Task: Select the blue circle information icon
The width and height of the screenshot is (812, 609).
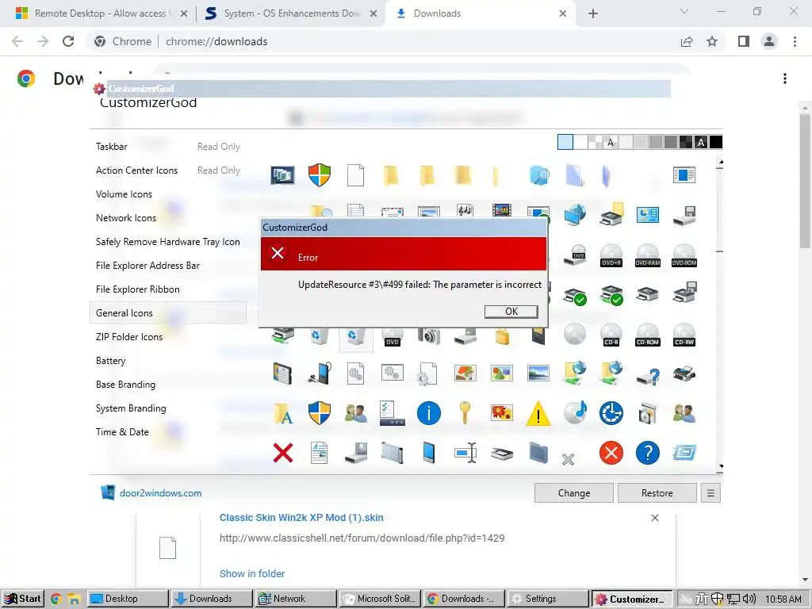Action: (x=429, y=413)
